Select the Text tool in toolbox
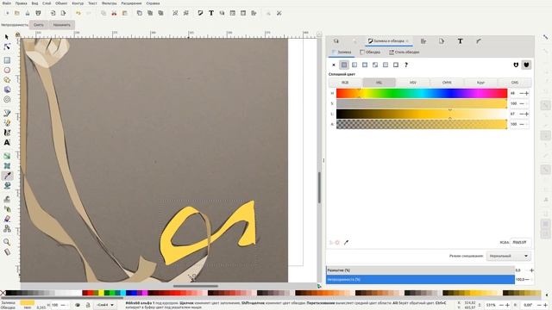This screenshot has width=552, height=310. [x=7, y=142]
